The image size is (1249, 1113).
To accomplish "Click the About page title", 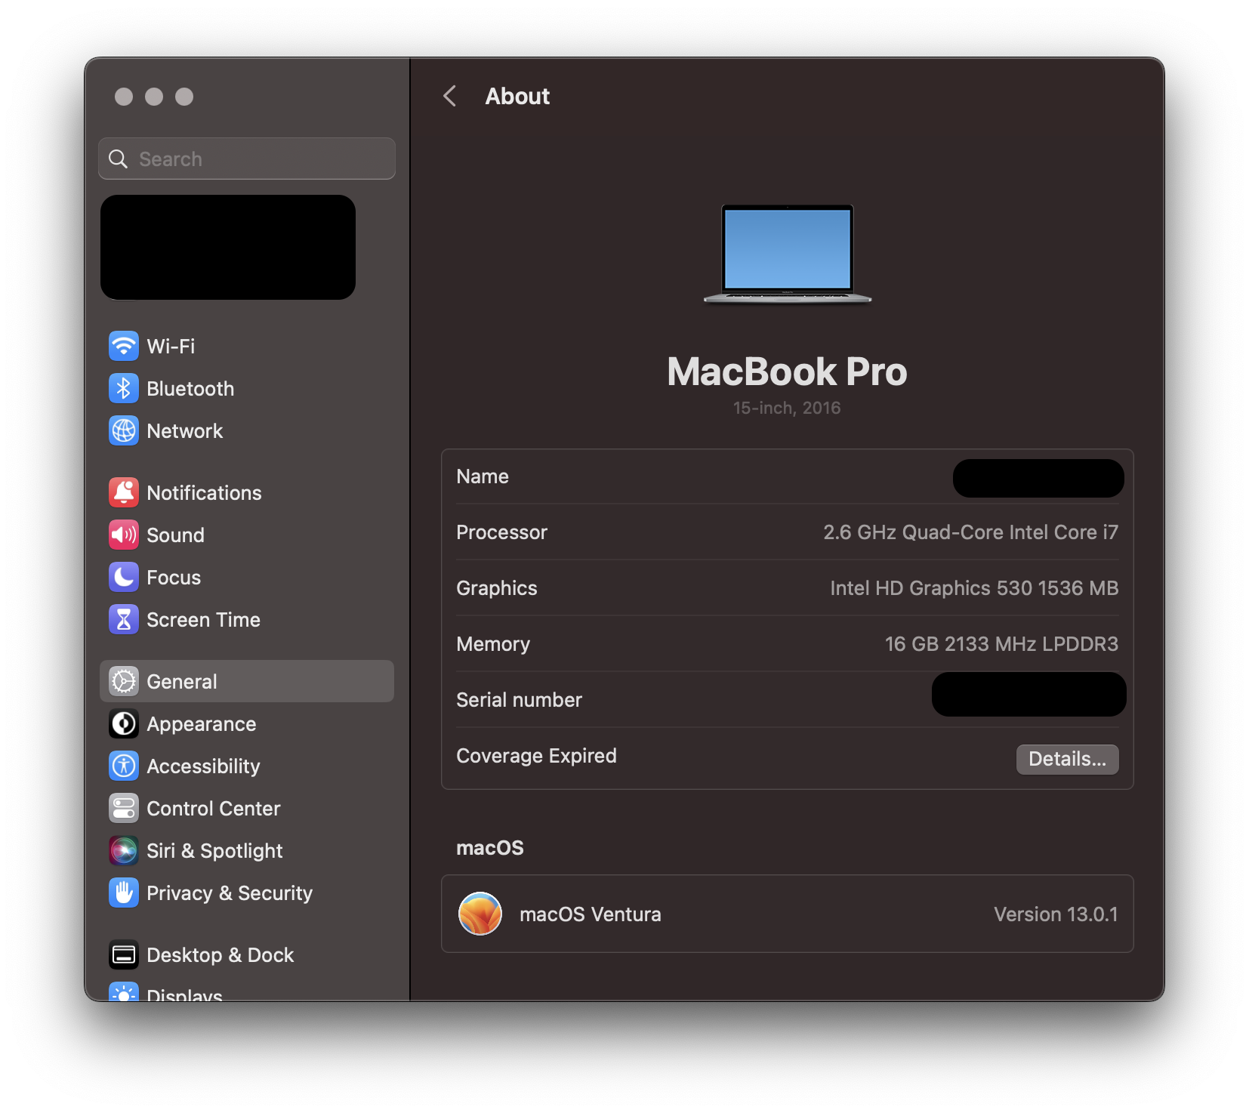I will 517,96.
